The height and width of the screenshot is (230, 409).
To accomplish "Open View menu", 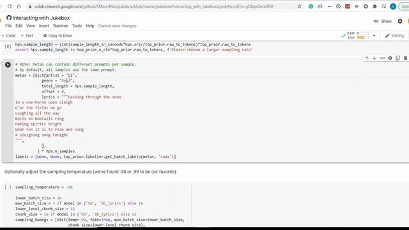I will (x=31, y=26).
